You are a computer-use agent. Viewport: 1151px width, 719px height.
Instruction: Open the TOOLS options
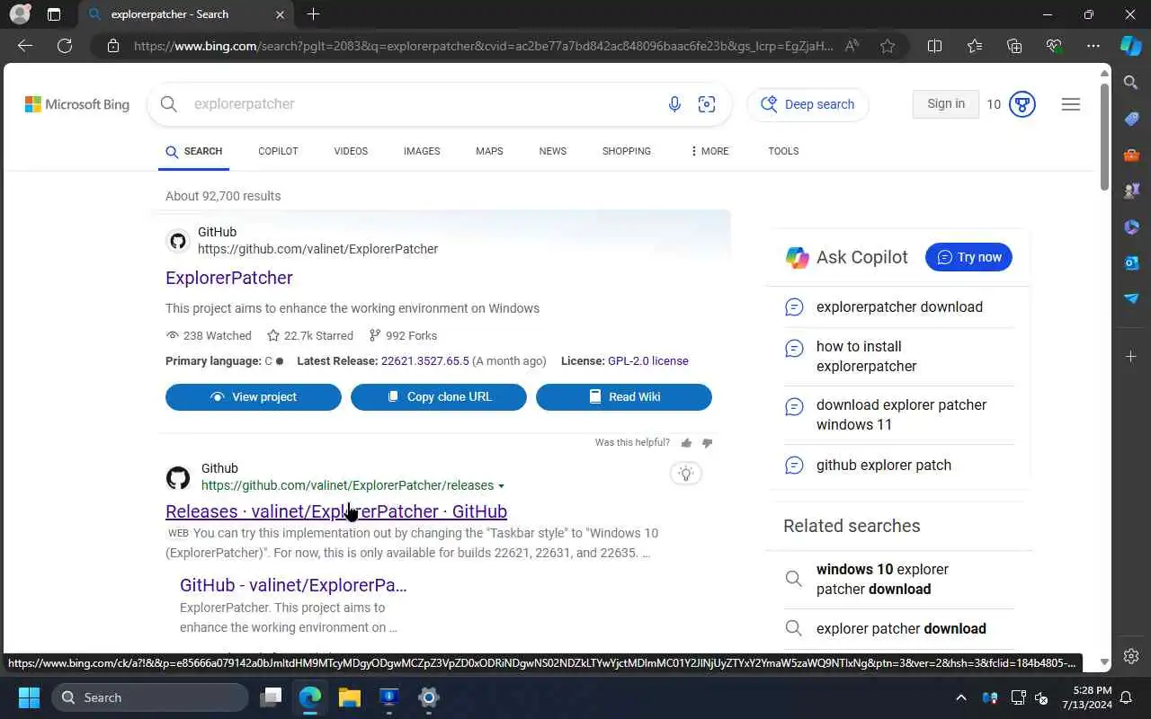pos(783,151)
